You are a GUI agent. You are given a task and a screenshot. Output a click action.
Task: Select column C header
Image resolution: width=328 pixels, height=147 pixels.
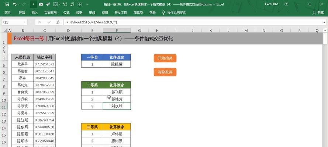tap(44, 31)
